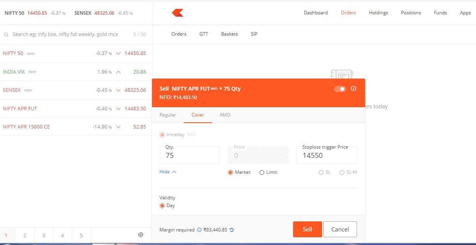This screenshot has width=476, height=245.
Task: Click the Sell button to place order
Action: click(307, 229)
